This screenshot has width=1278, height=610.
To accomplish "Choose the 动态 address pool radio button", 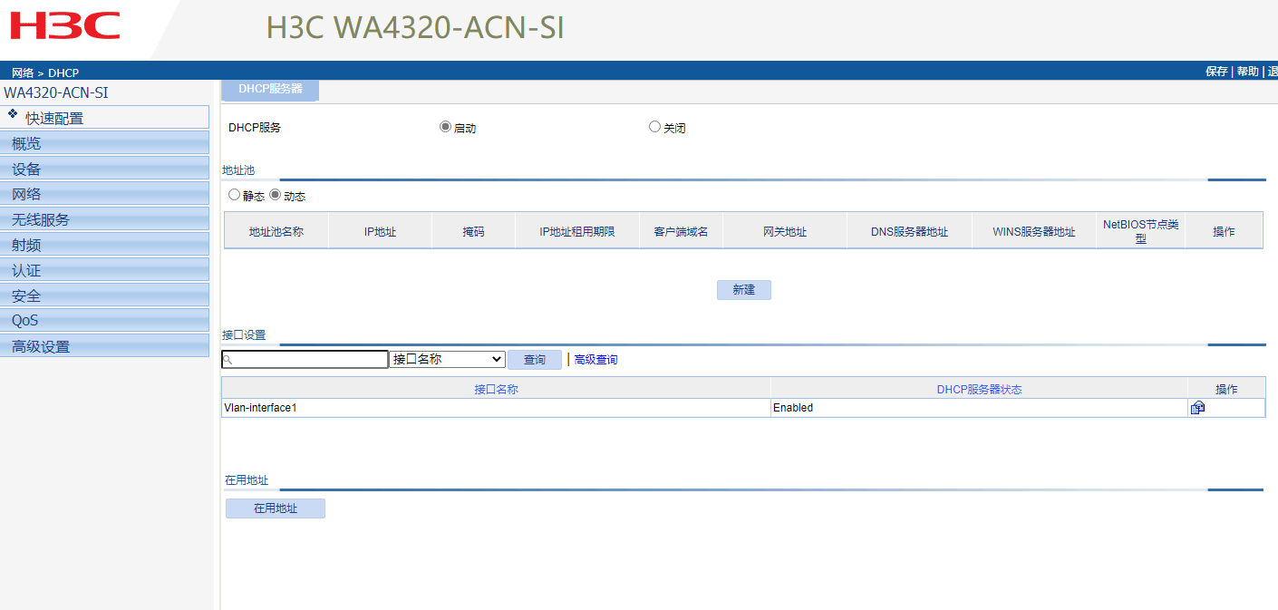I will [276, 195].
